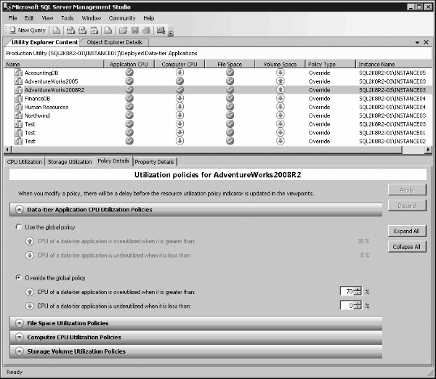
Task: Click the horizontal scrollbar right arrow
Action: [x=428, y=150]
